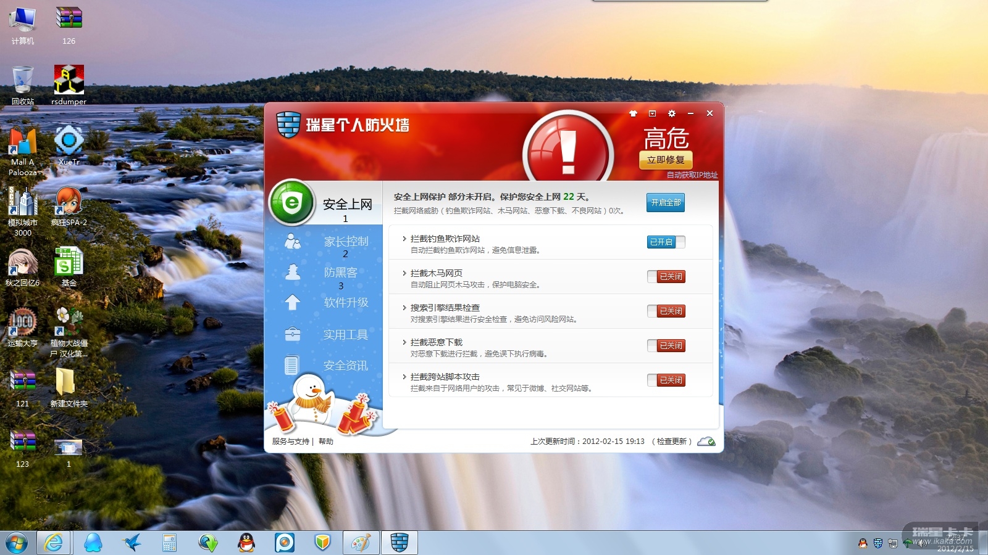988x555 pixels.
Task: Click the 高危 risk status text
Action: [x=666, y=138]
